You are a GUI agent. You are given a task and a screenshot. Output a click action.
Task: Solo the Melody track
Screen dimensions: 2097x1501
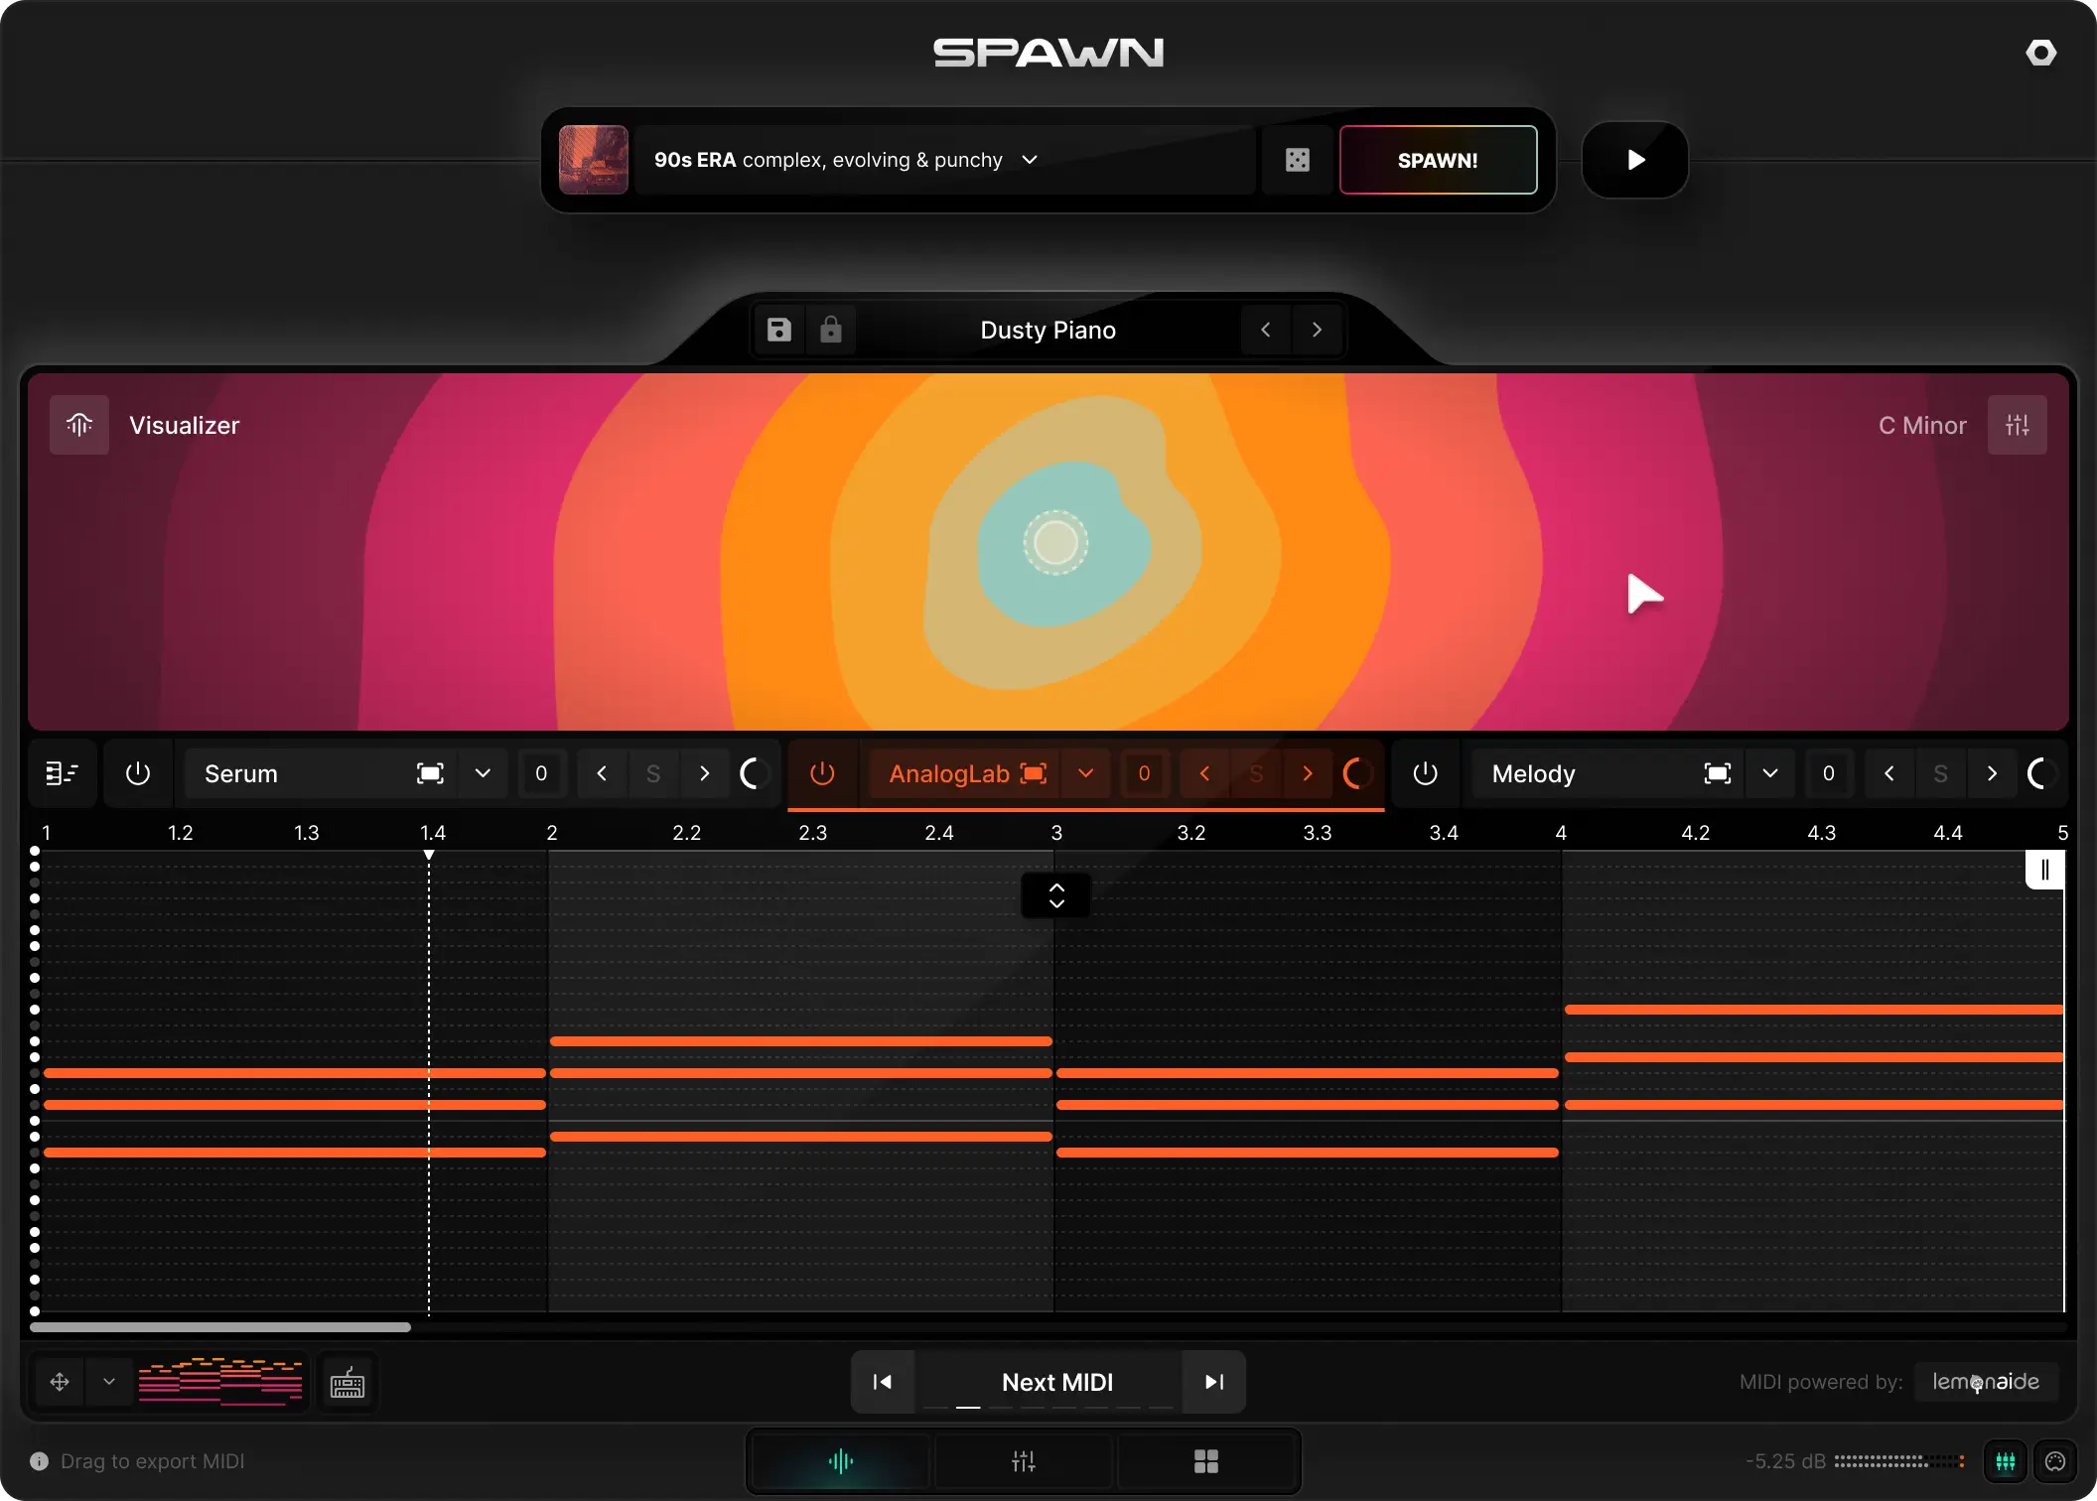pyautogui.click(x=1940, y=773)
